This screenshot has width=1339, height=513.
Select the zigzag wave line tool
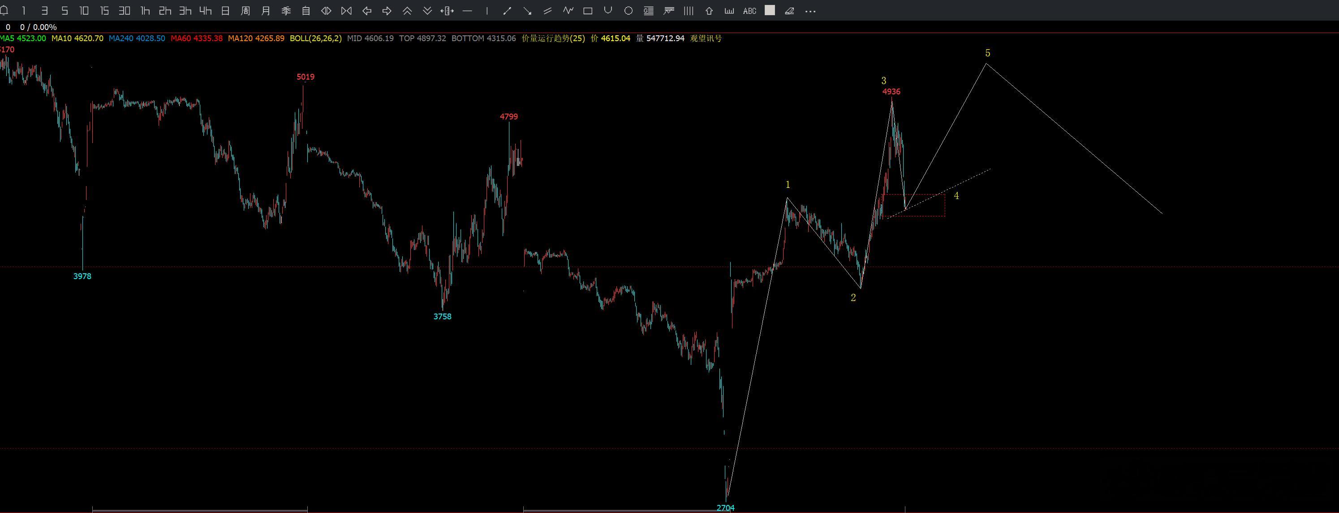pyautogui.click(x=568, y=11)
